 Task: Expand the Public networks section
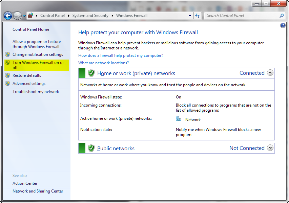click(x=270, y=148)
